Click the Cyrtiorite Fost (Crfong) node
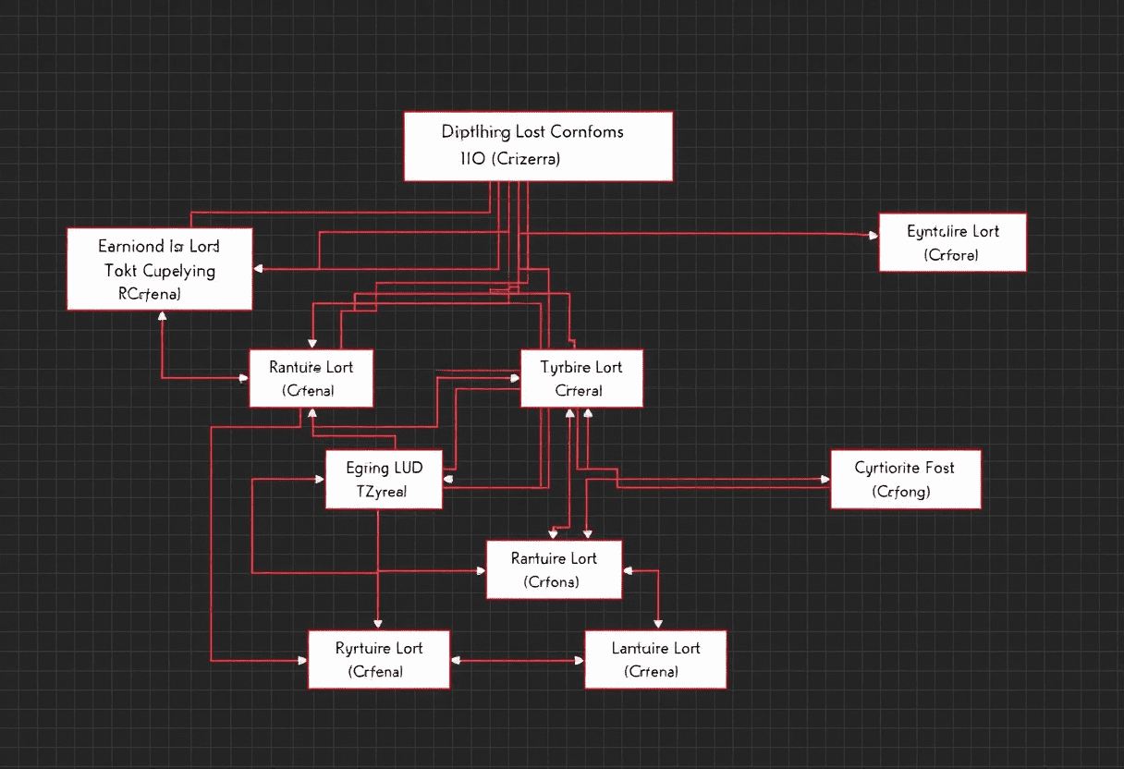1124x769 pixels. click(x=905, y=479)
